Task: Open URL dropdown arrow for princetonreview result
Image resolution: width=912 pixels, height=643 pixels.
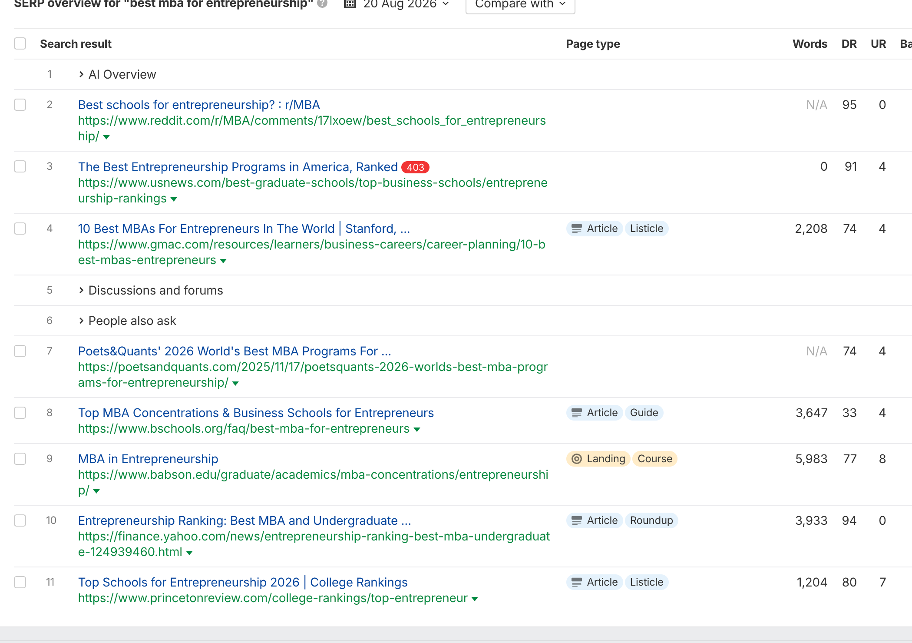Action: pos(475,599)
